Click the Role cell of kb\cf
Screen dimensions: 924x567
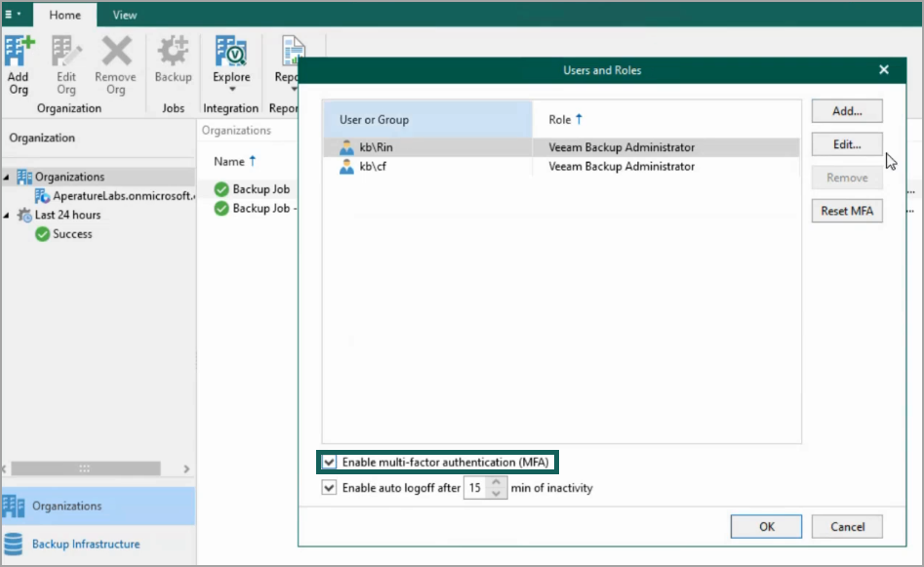tap(622, 166)
